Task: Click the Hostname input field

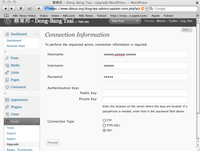Action: [x=145, y=54]
